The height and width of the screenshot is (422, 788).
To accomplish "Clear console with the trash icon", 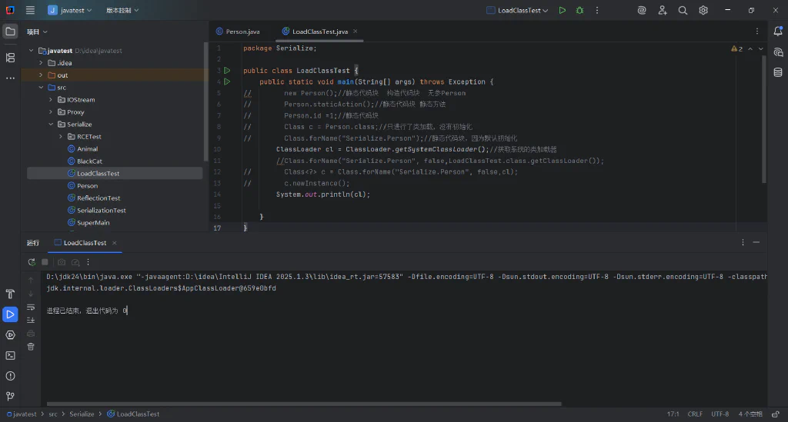I will tap(31, 347).
